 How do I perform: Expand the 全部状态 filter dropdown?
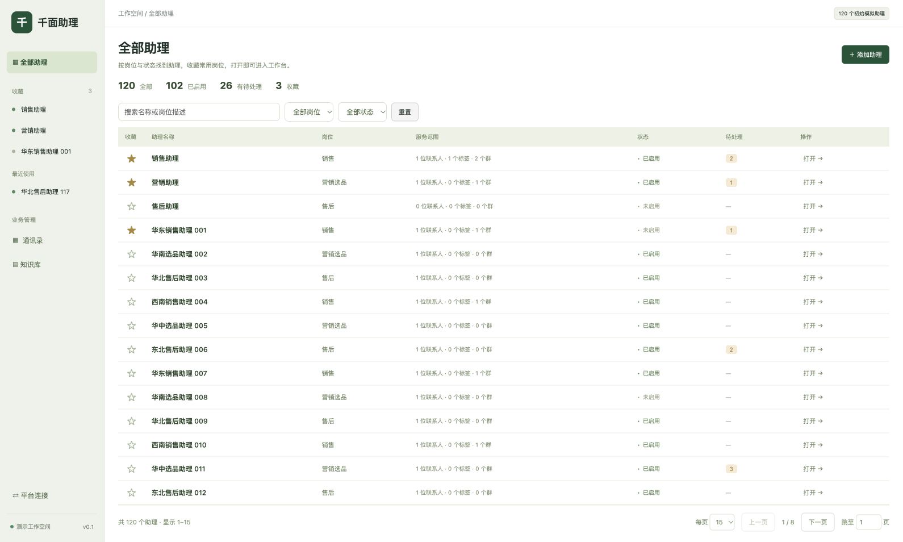[x=362, y=112]
